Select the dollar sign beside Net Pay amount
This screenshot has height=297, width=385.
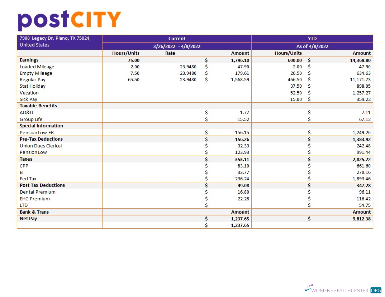(206, 219)
